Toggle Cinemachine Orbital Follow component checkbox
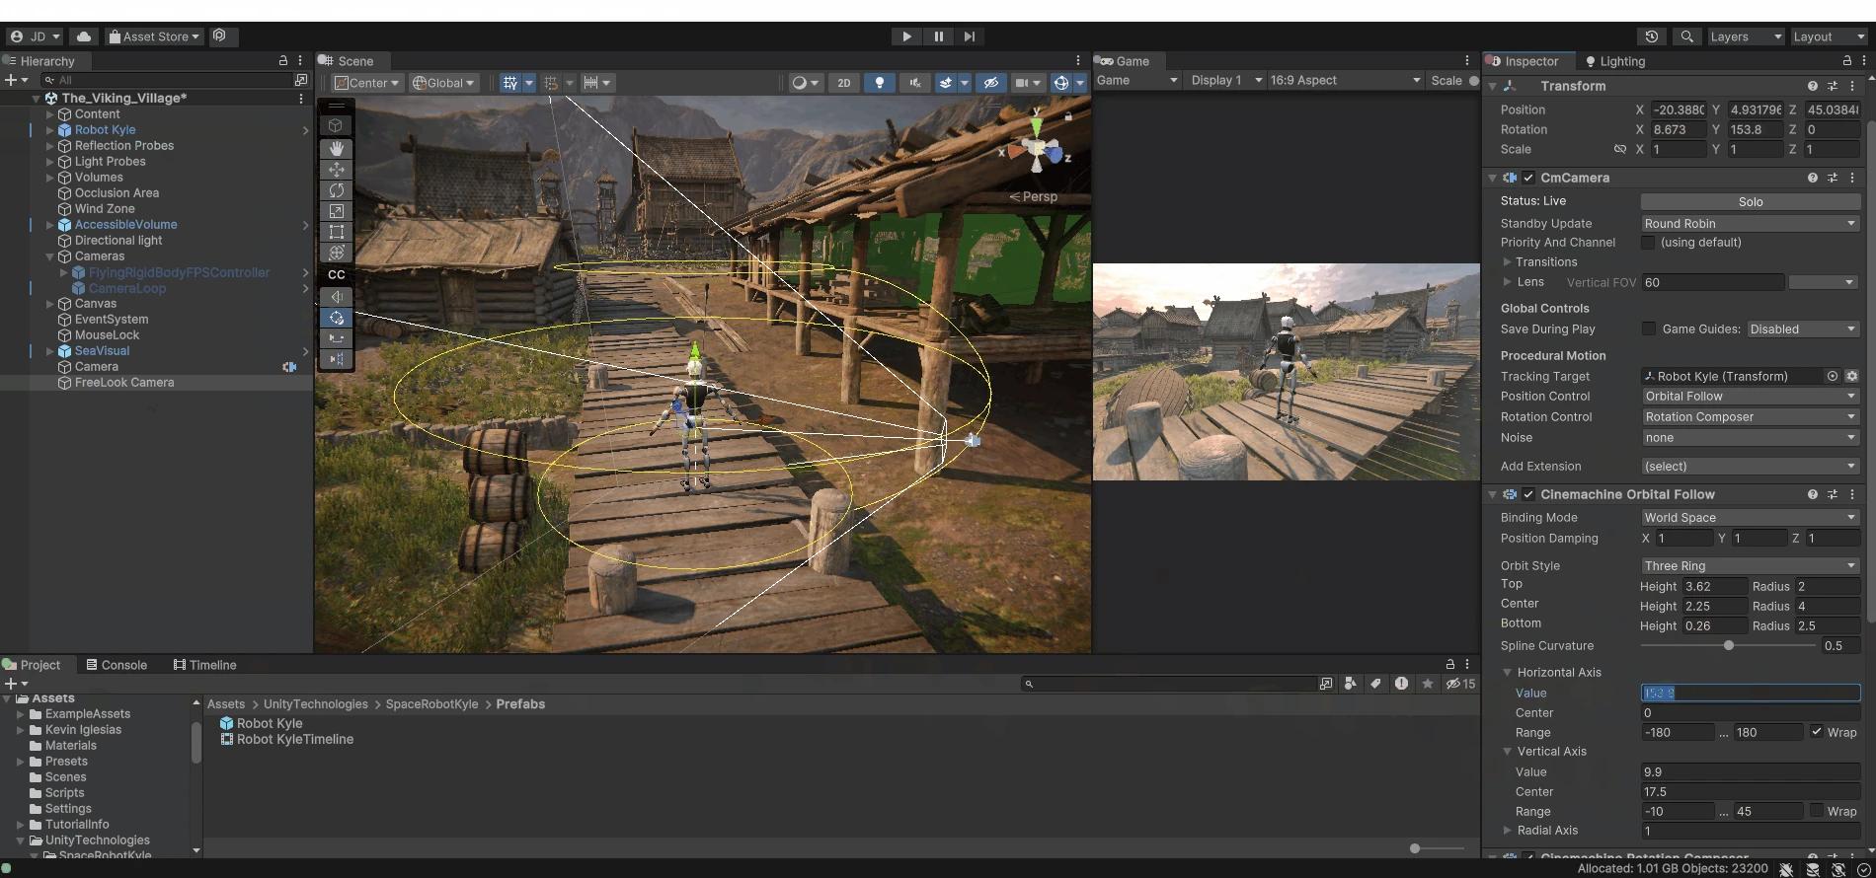Image resolution: width=1876 pixels, height=878 pixels. [1528, 494]
